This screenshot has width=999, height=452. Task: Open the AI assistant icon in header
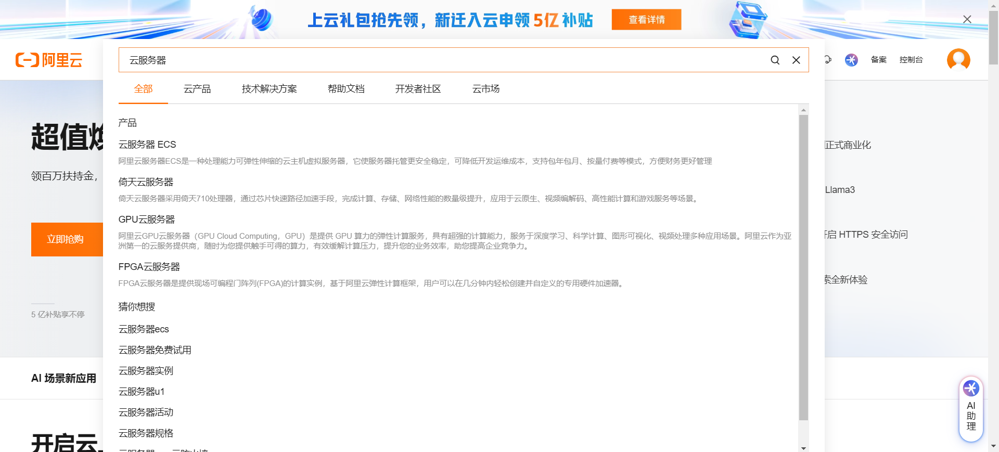coord(851,60)
